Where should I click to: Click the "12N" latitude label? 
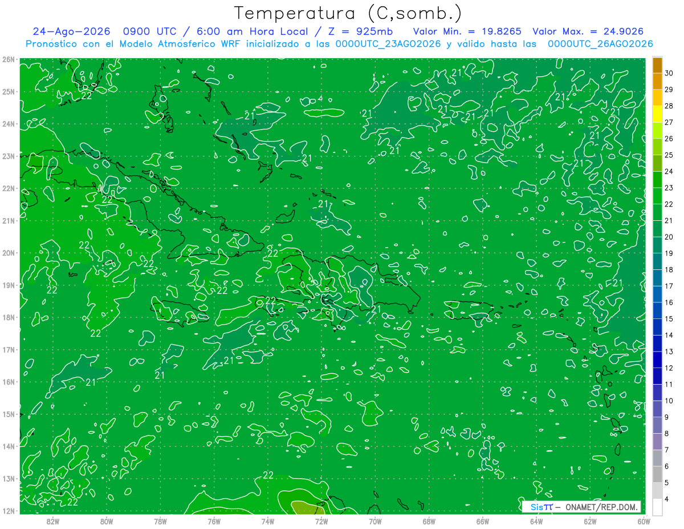tap(8, 511)
